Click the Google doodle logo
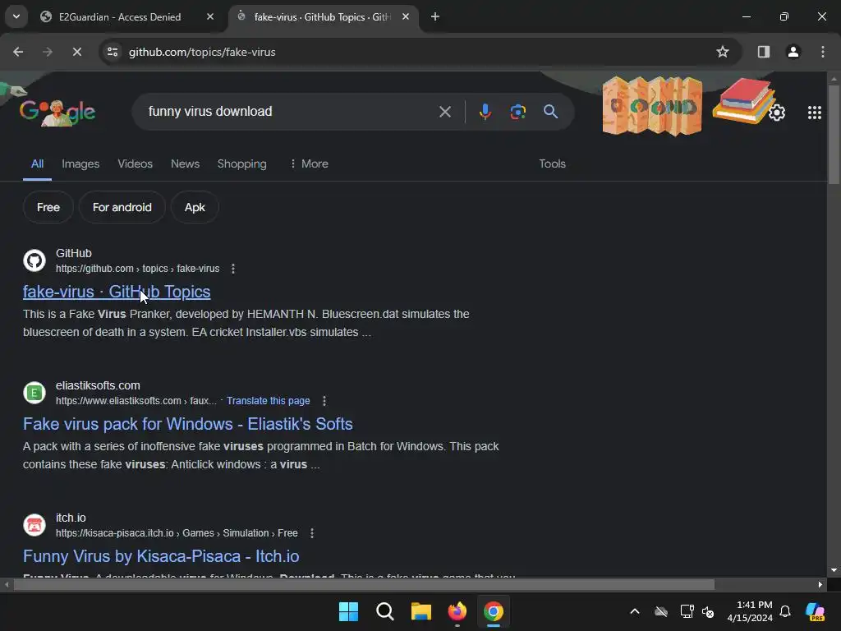Viewport: 841px width, 631px height. (x=57, y=112)
